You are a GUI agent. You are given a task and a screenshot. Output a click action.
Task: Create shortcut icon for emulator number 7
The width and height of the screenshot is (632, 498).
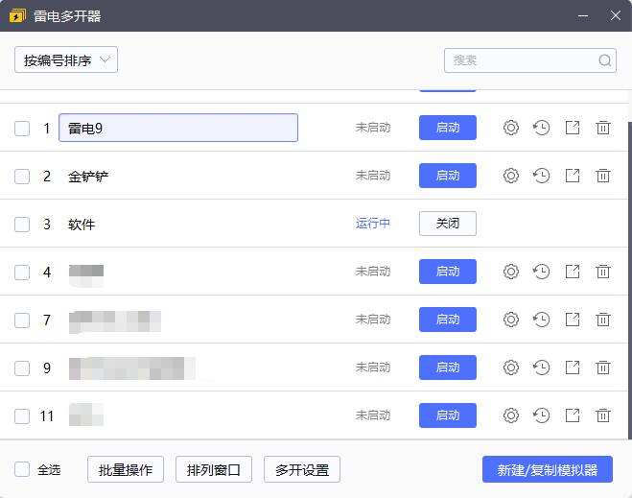point(573,320)
